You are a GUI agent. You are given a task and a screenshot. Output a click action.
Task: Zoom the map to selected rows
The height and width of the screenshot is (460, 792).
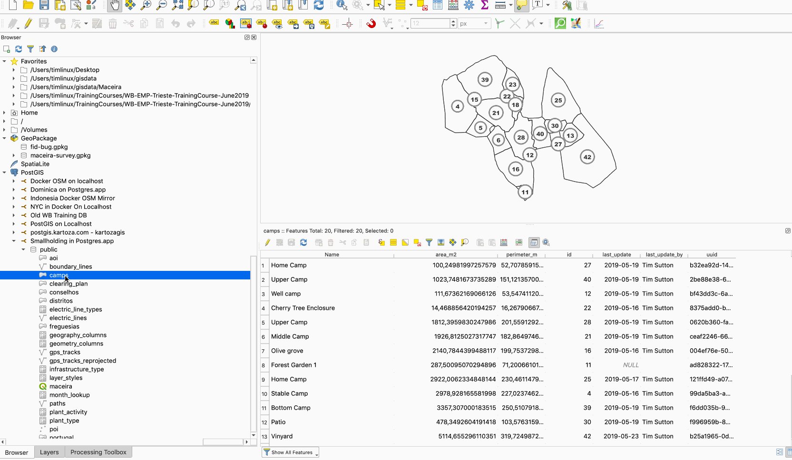tap(465, 242)
